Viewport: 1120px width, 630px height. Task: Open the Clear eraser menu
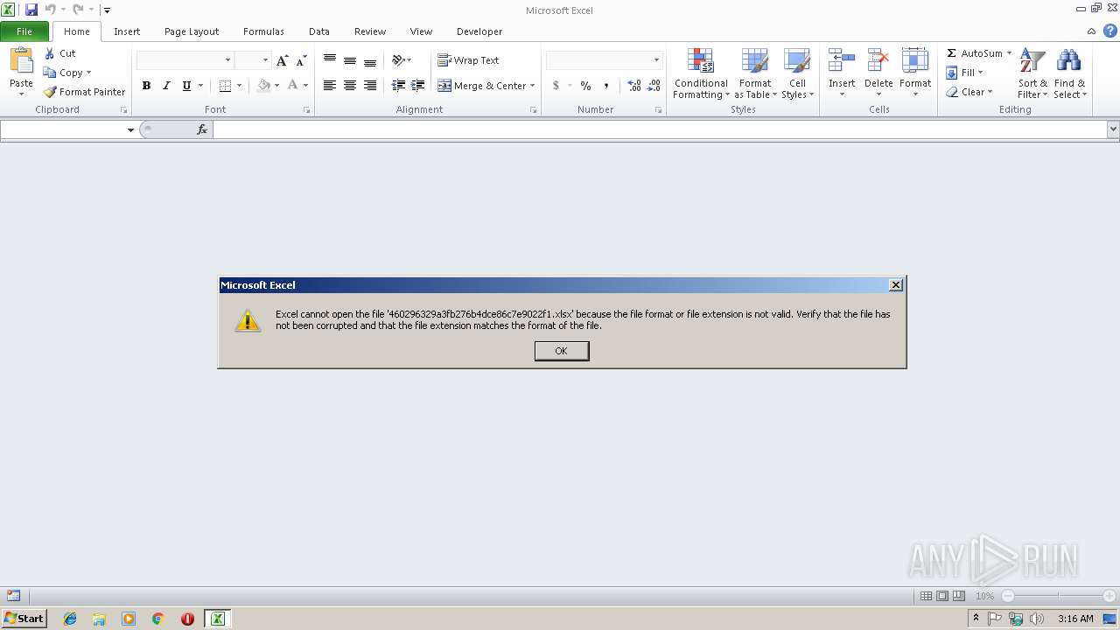pyautogui.click(x=969, y=92)
